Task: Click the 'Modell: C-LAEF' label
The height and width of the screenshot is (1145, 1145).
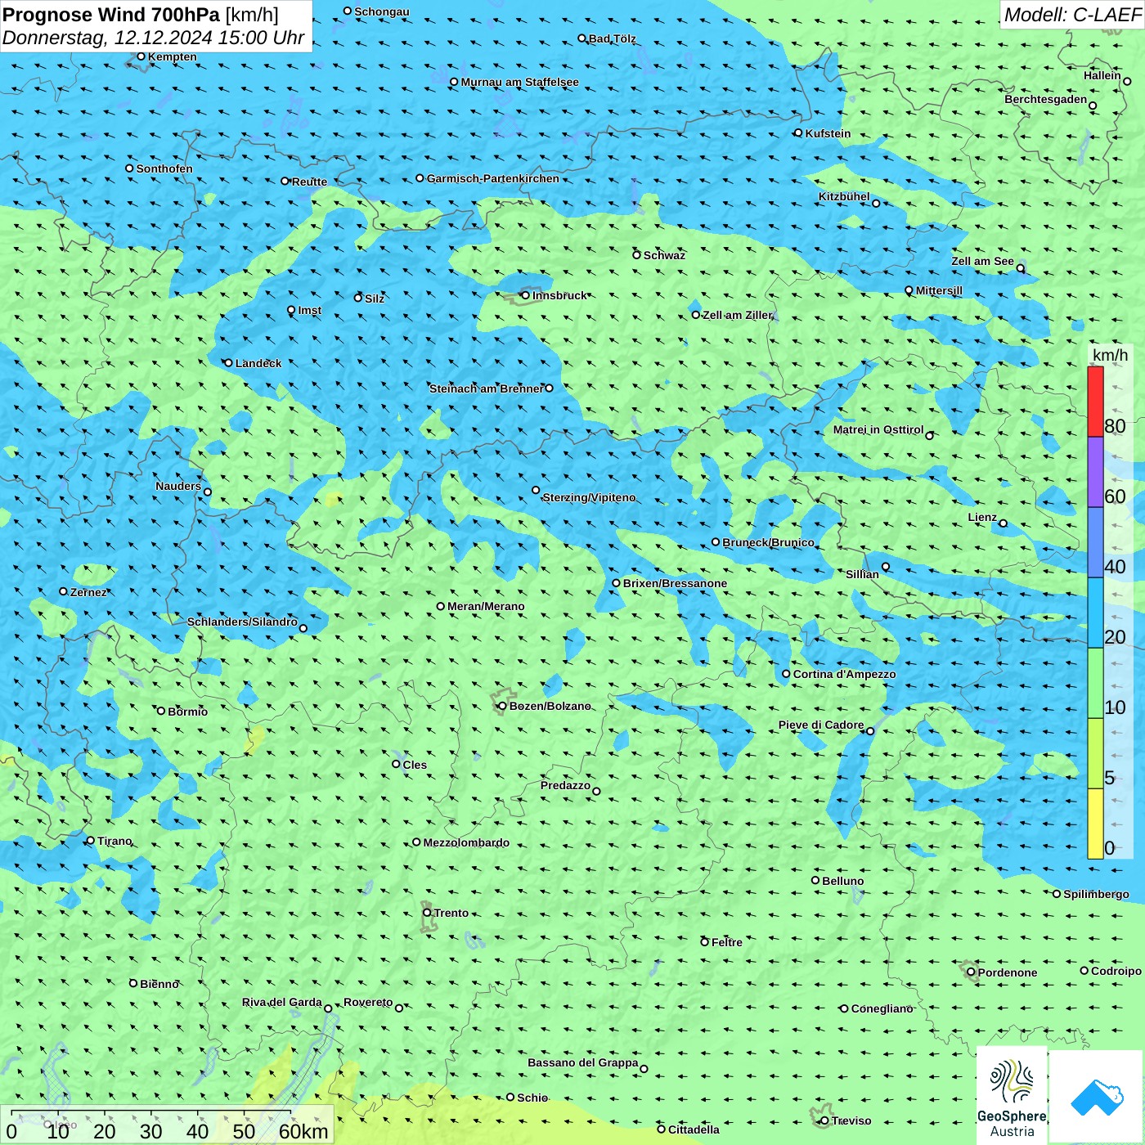Action: pyautogui.click(x=1072, y=14)
